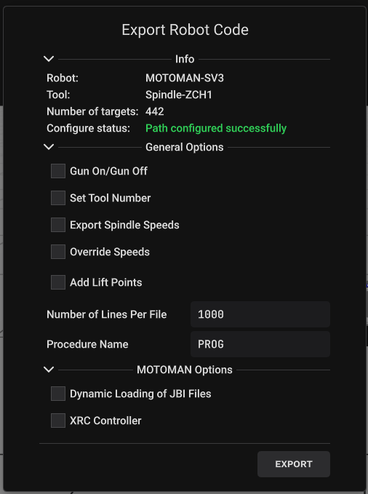The width and height of the screenshot is (368, 494).
Task: Toggle Add Lift Points checkbox
Action: (x=58, y=282)
